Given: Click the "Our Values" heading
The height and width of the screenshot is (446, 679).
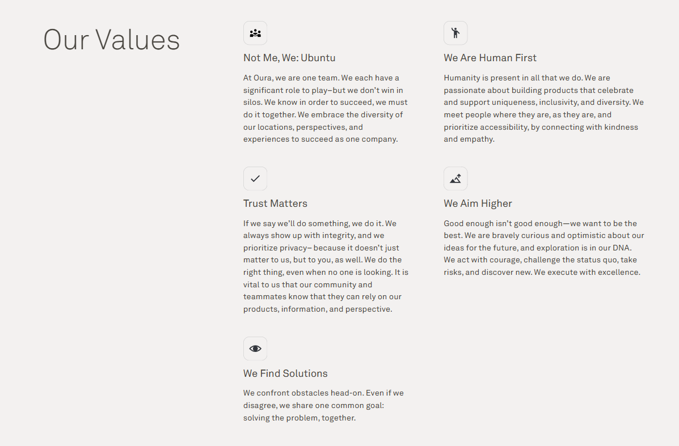Looking at the screenshot, I should pos(112,40).
